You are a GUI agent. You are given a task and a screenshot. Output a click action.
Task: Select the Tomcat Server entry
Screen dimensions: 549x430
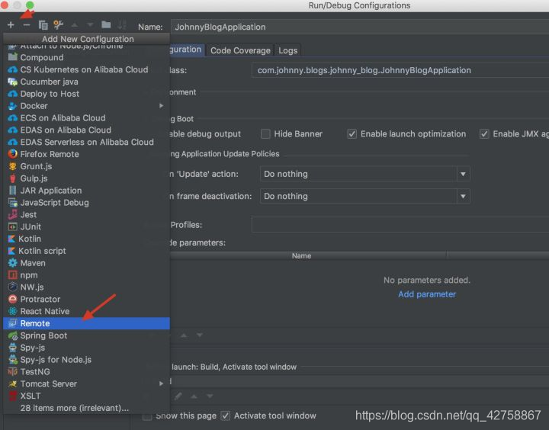(x=86, y=384)
